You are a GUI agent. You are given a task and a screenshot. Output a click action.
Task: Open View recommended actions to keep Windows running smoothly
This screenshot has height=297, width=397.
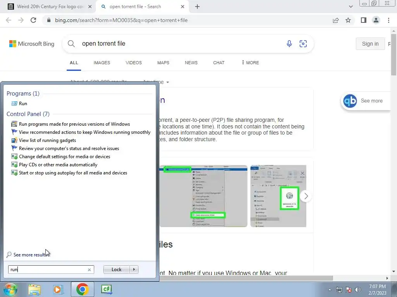[x=81, y=132]
